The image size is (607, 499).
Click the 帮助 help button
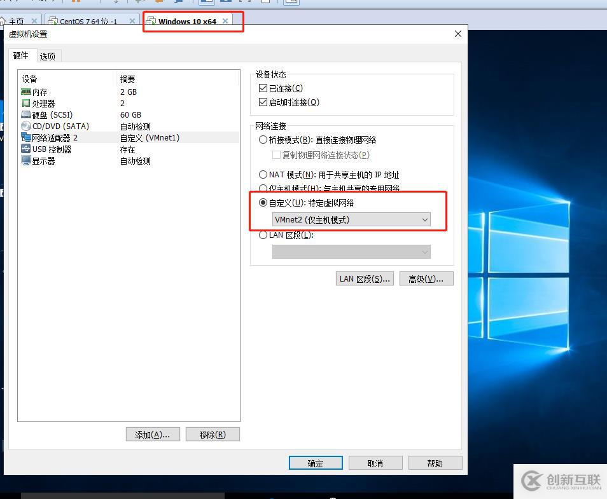pyautogui.click(x=435, y=463)
